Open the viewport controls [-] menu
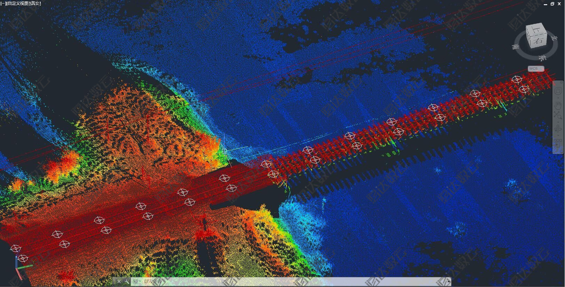Image resolution: width=565 pixels, height=287 pixels. [x=3, y=3]
